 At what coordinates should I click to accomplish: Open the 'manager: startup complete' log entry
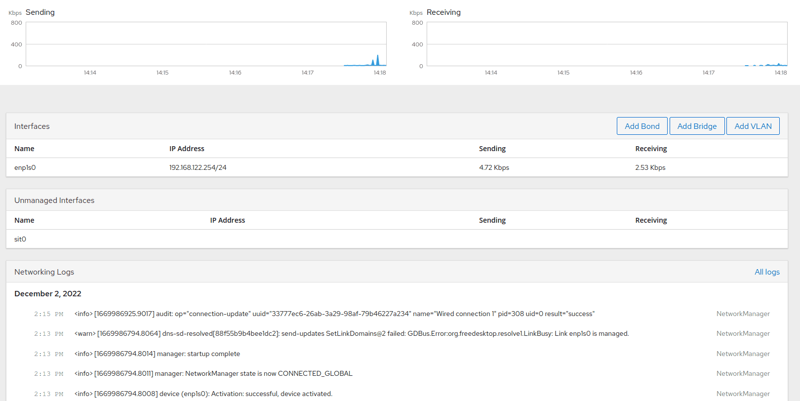point(157,354)
